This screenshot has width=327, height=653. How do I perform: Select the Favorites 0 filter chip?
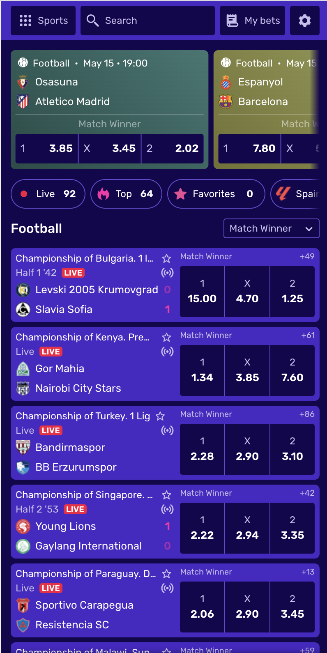[x=216, y=194]
